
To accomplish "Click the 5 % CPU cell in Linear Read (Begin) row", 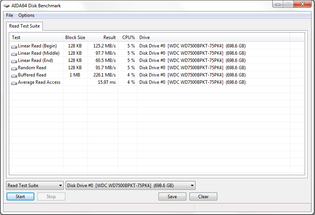I will coord(131,46).
